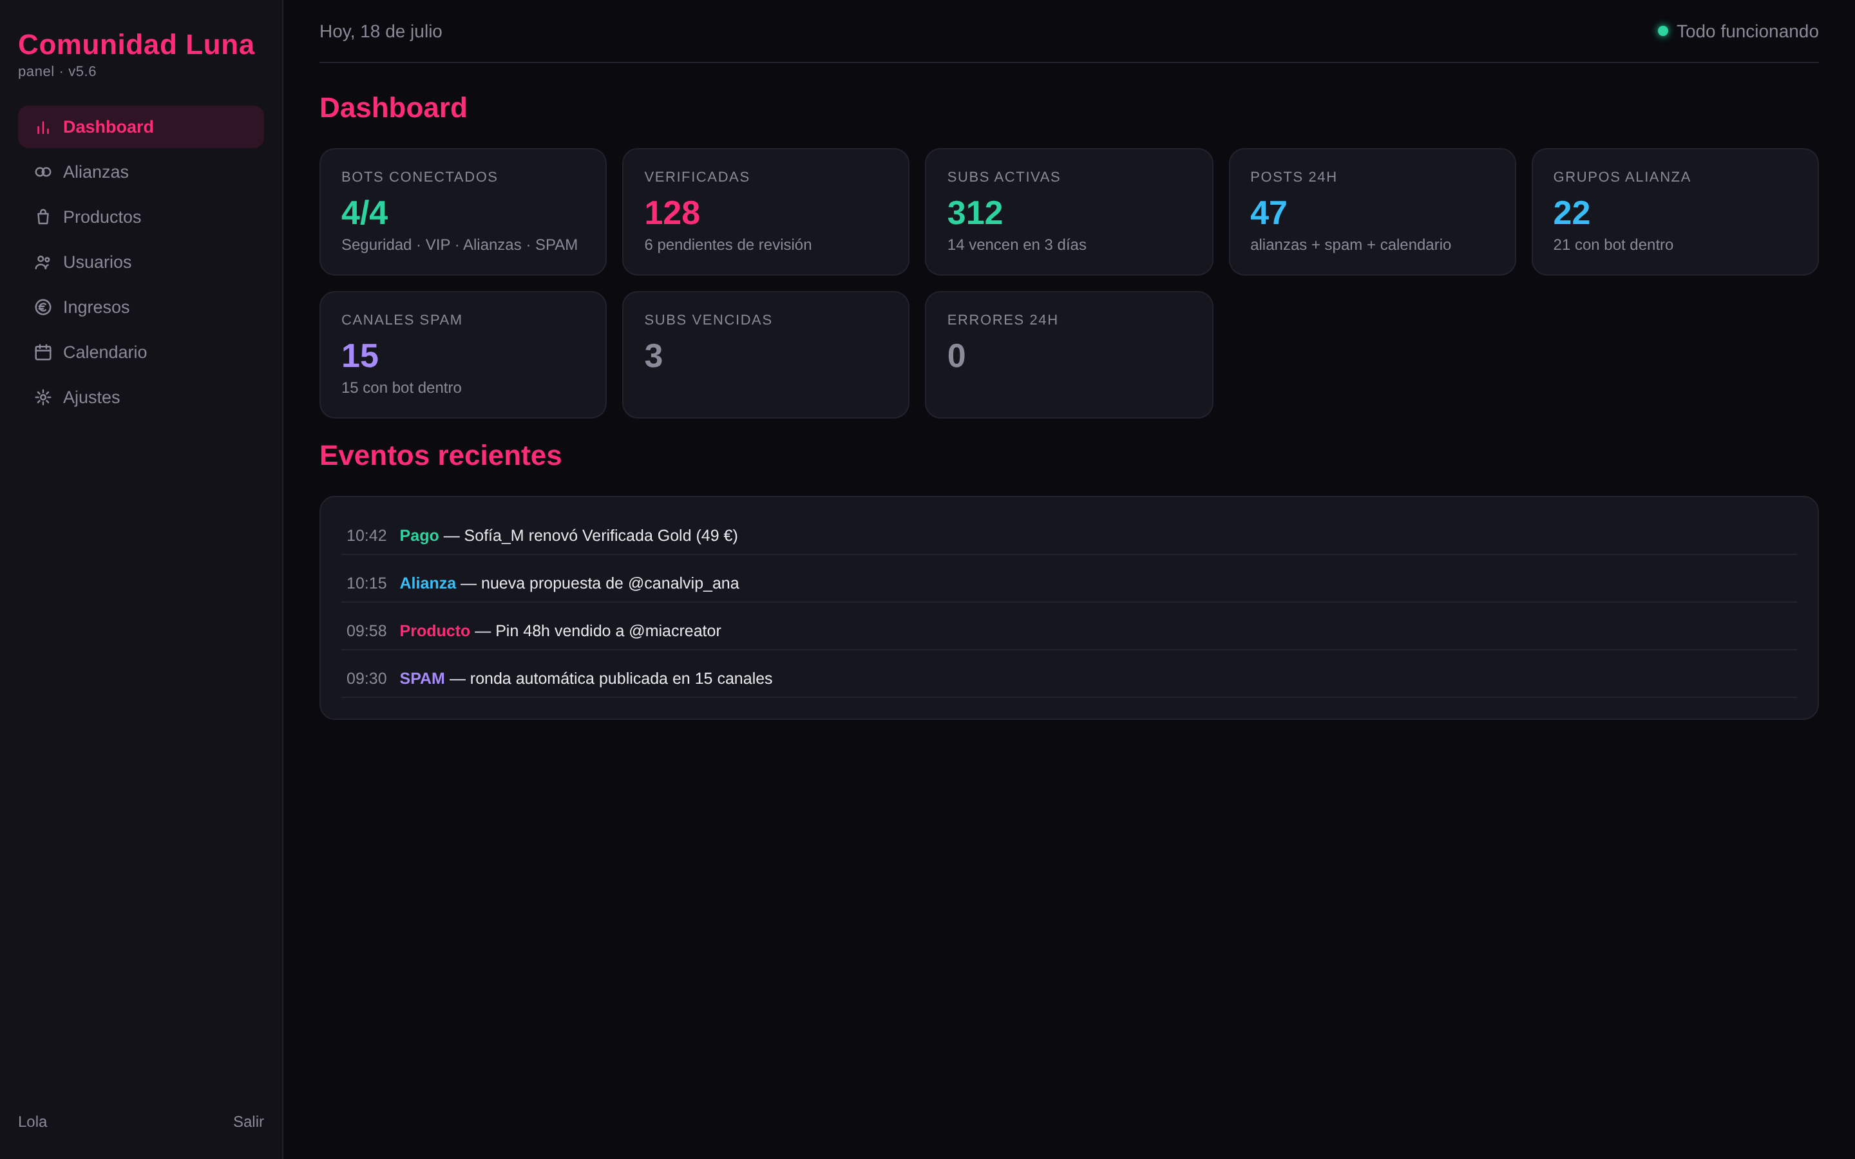
Task: Click the Comunidad Luna logo title
Action: (137, 44)
